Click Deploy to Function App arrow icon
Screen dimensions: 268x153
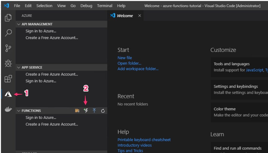tap(94, 111)
